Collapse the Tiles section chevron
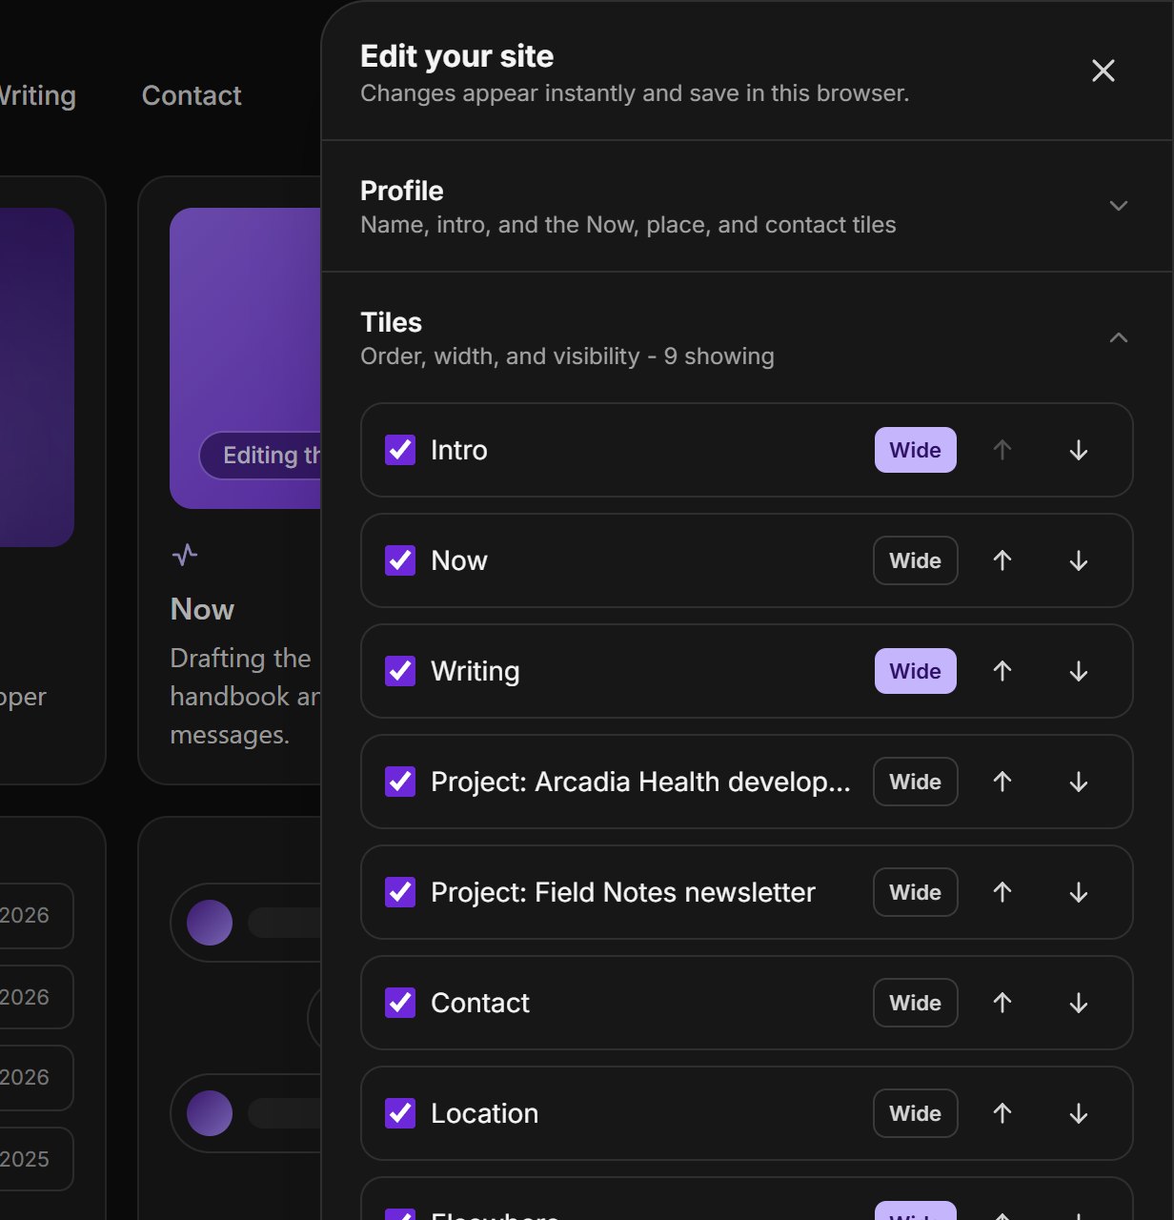 [x=1119, y=337]
